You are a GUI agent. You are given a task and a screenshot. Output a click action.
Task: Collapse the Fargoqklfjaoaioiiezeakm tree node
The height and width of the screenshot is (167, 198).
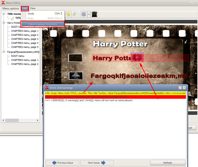tap(4, 52)
